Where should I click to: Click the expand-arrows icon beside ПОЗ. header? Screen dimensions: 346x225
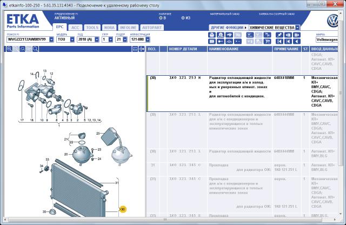point(142,49)
